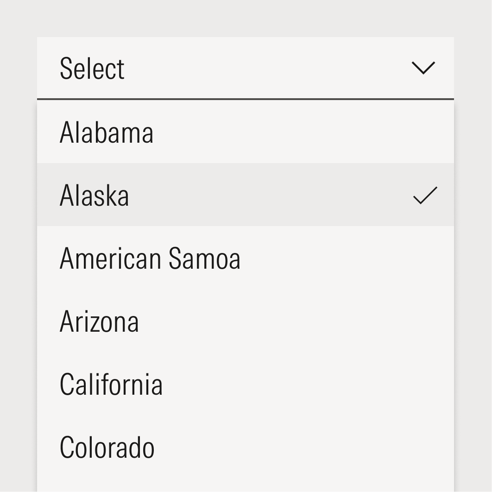
Task: Toggle the selected-state tick mark
Action: point(425,195)
